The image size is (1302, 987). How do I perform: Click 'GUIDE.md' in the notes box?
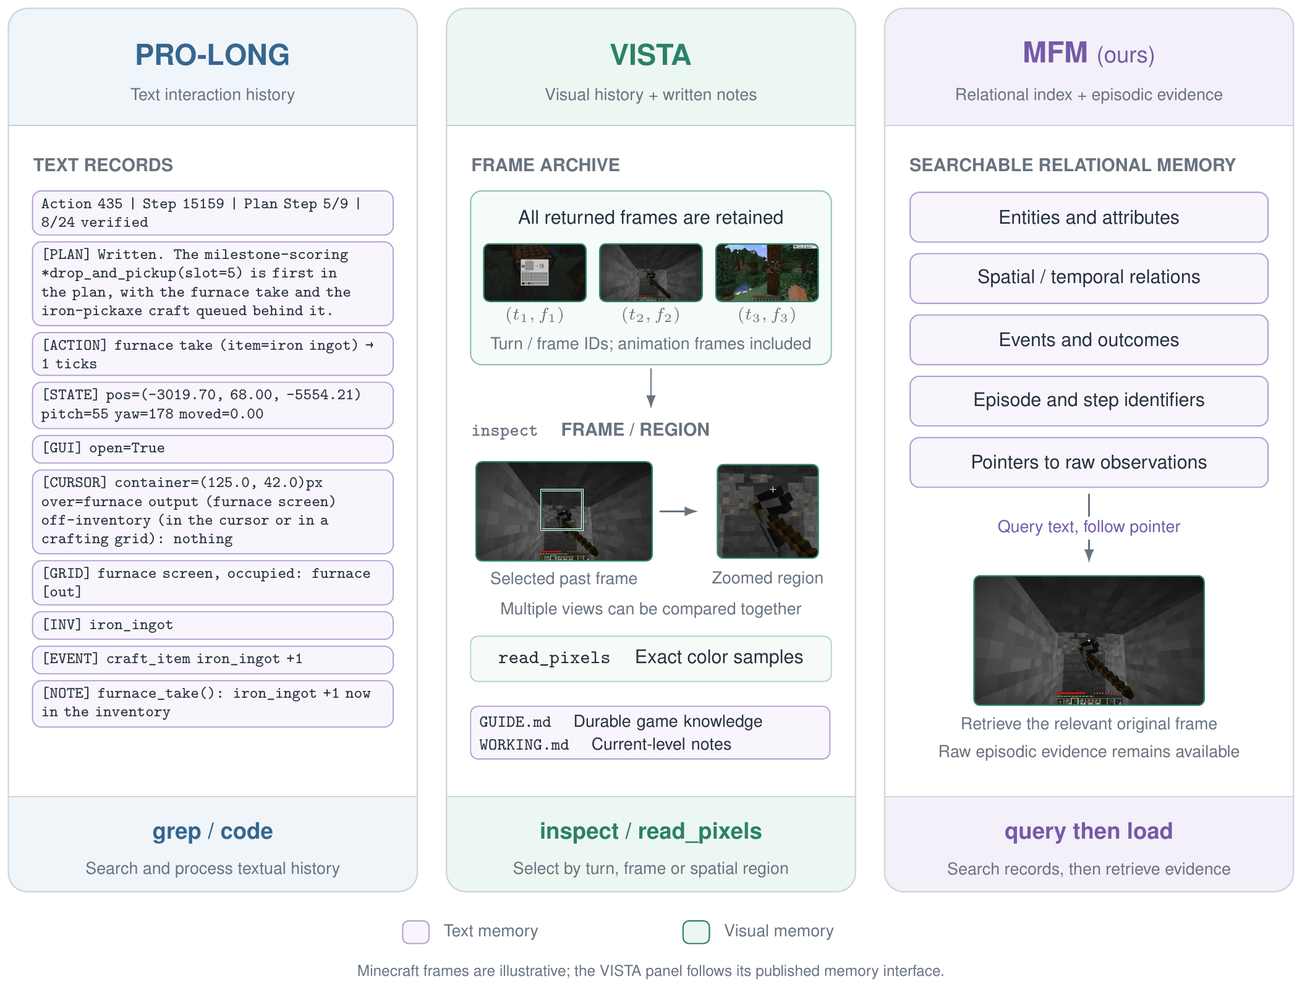[515, 722]
